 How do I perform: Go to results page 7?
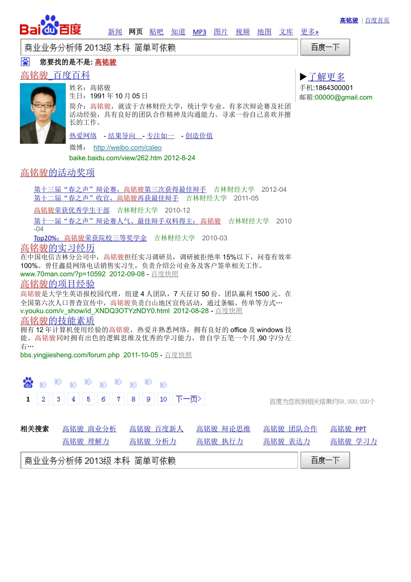pyautogui.click(x=119, y=399)
